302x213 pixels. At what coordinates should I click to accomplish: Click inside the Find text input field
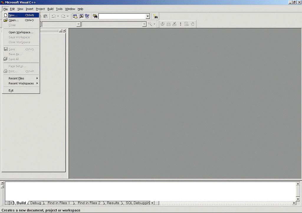122,16
